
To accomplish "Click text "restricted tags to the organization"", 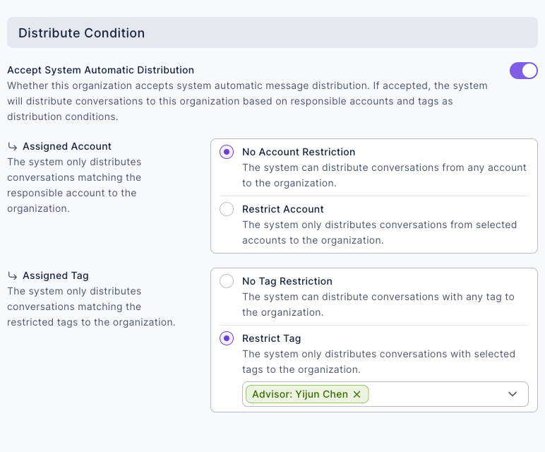I will coord(91,322).
